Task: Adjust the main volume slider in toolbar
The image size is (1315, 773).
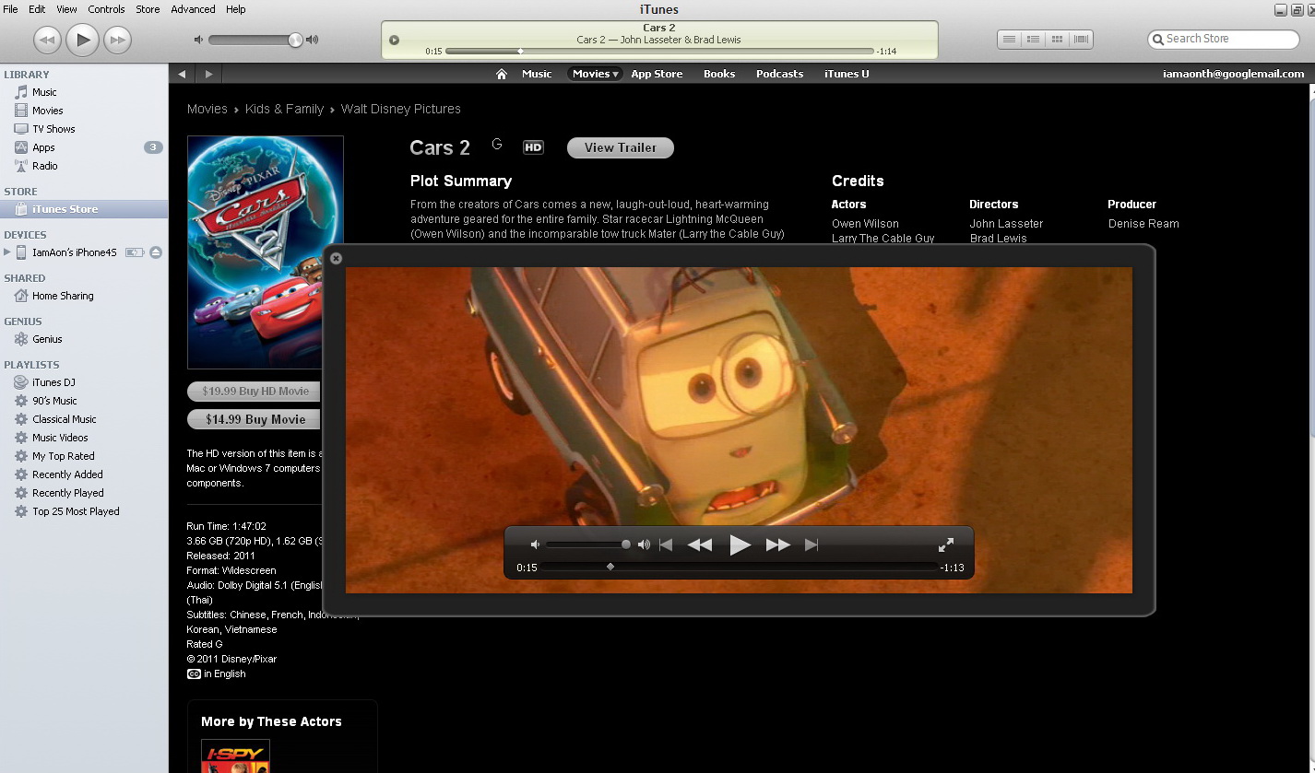Action: 294,40
